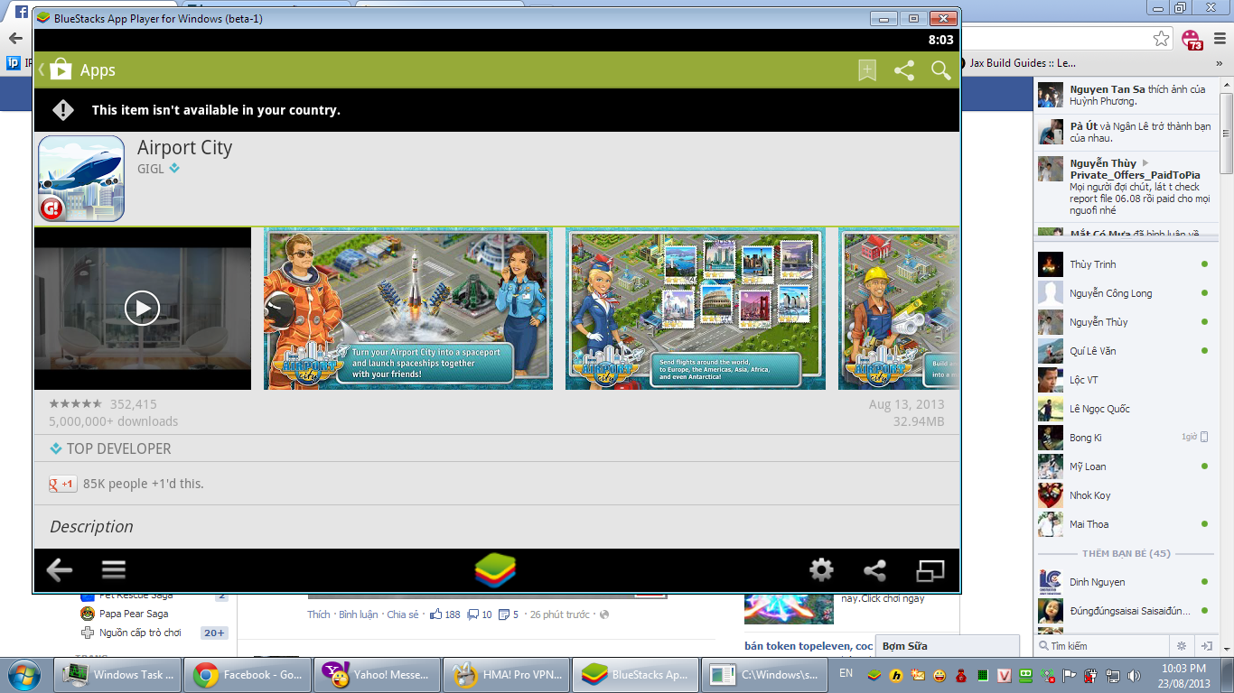Click the Nguyen Tan Sa ticker story
Image resolution: width=1234 pixels, height=693 pixels.
tap(1126, 96)
